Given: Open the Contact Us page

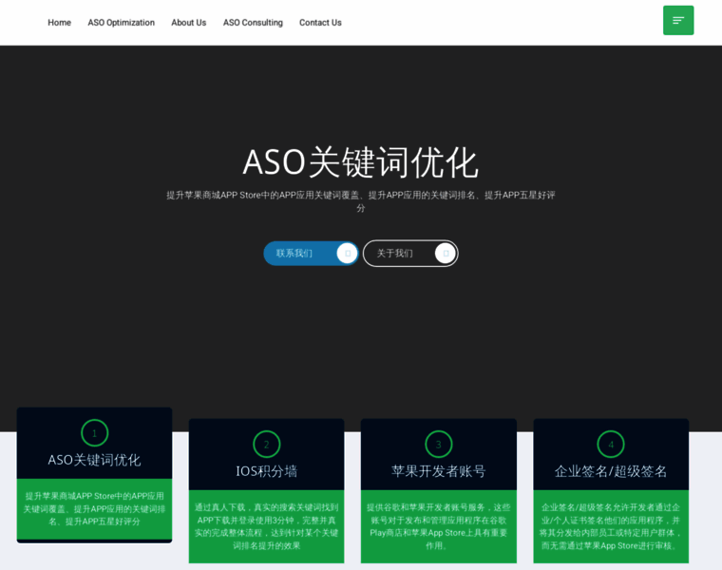Looking at the screenshot, I should (x=320, y=23).
